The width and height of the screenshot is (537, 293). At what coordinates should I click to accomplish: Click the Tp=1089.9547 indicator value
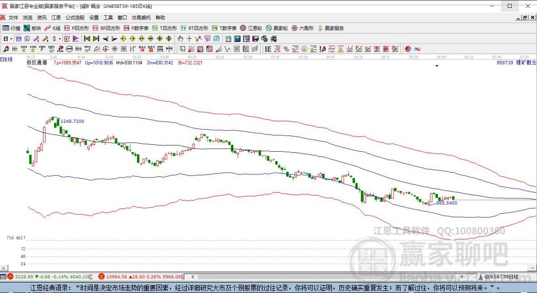(x=68, y=63)
